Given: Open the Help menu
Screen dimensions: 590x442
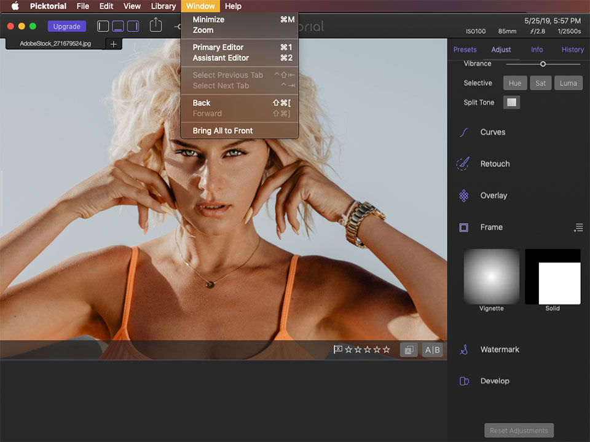Looking at the screenshot, I should point(233,6).
